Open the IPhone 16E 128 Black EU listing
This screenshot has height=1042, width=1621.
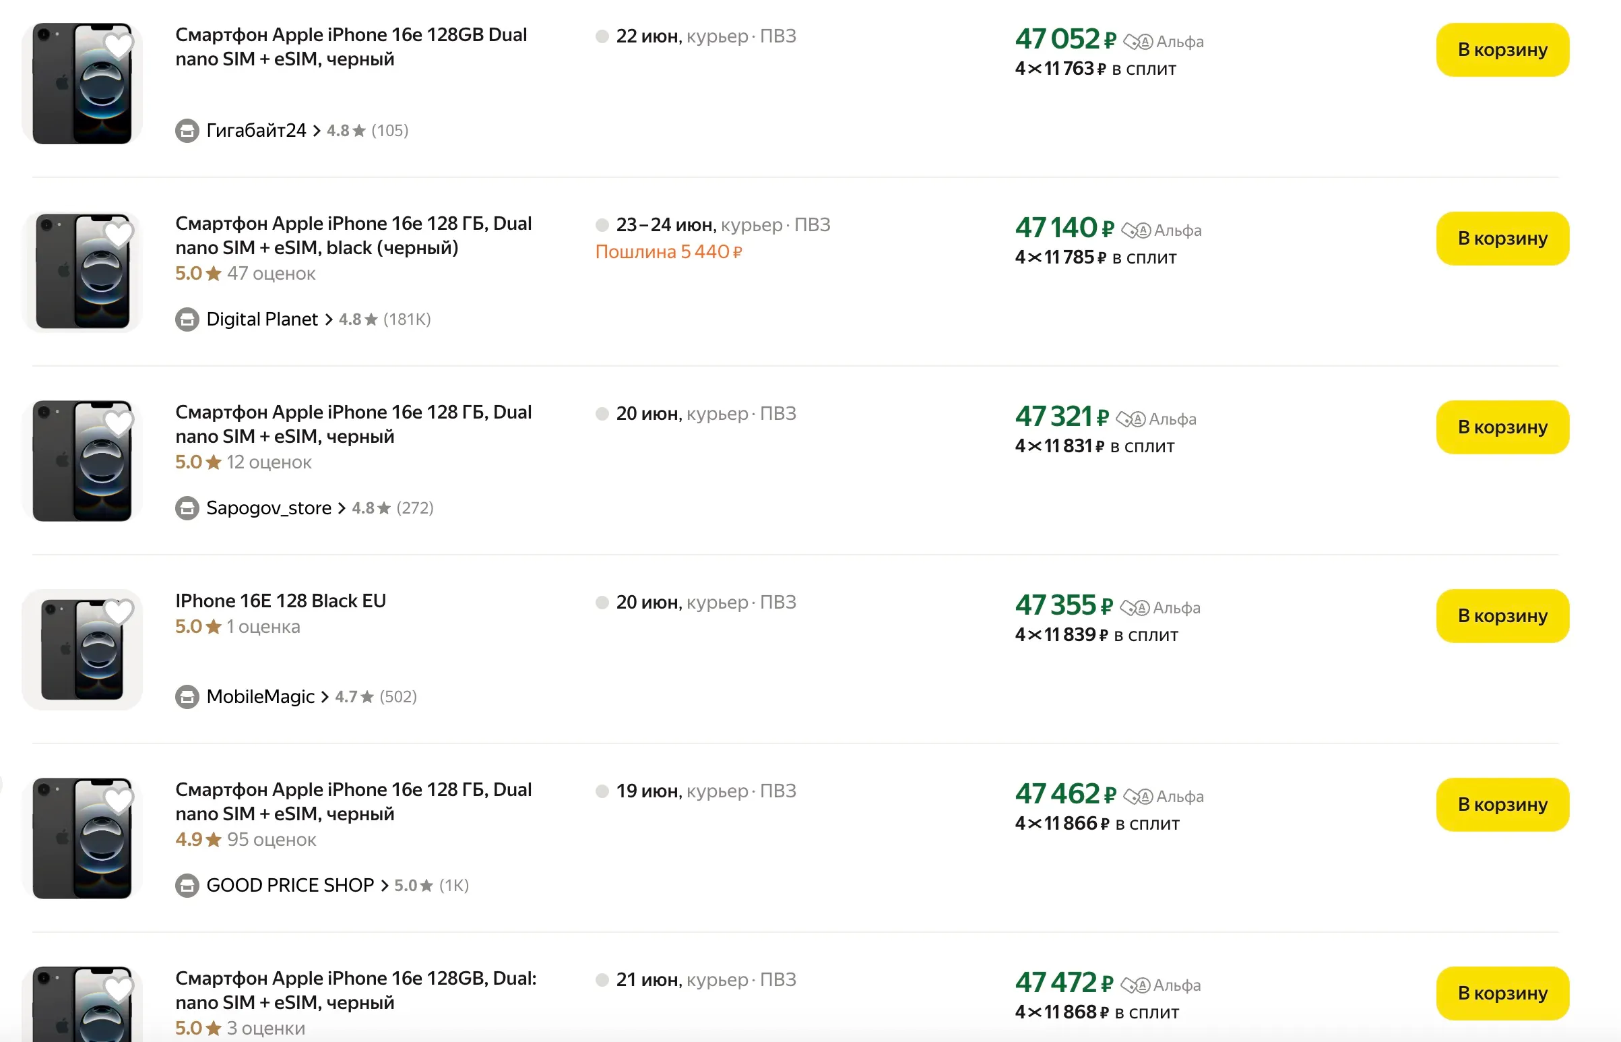[x=280, y=601]
